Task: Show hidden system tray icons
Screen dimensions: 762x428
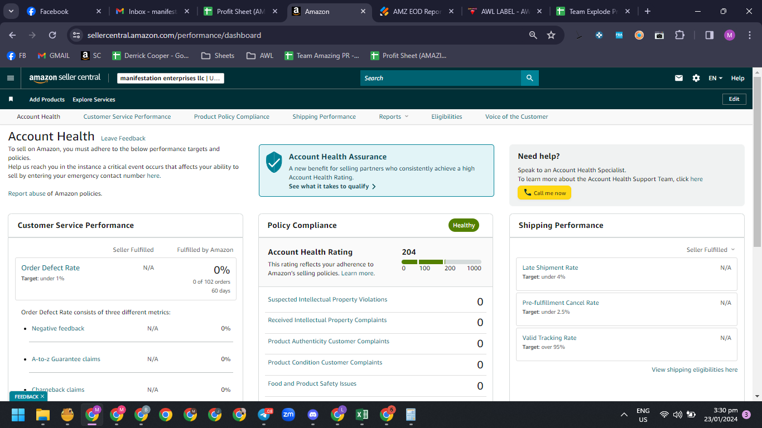Action: point(624,415)
